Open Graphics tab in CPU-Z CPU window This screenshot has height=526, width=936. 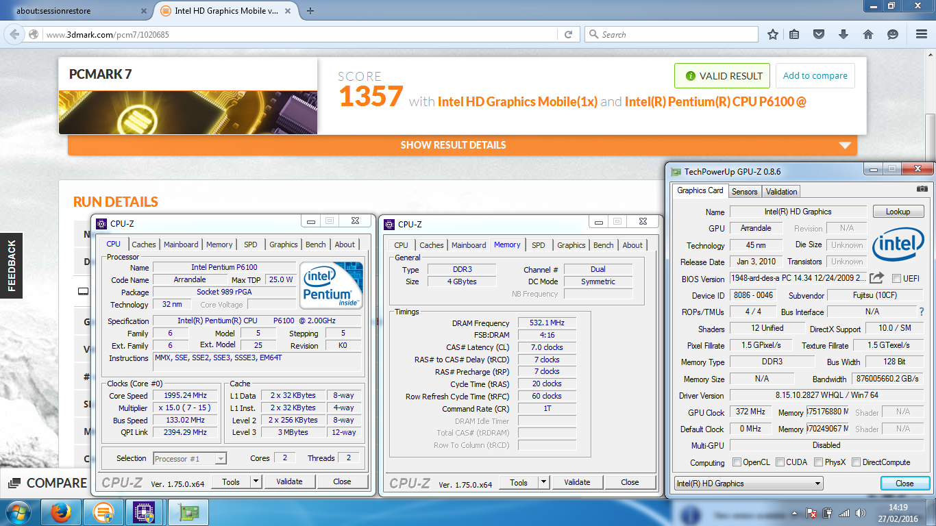284,245
